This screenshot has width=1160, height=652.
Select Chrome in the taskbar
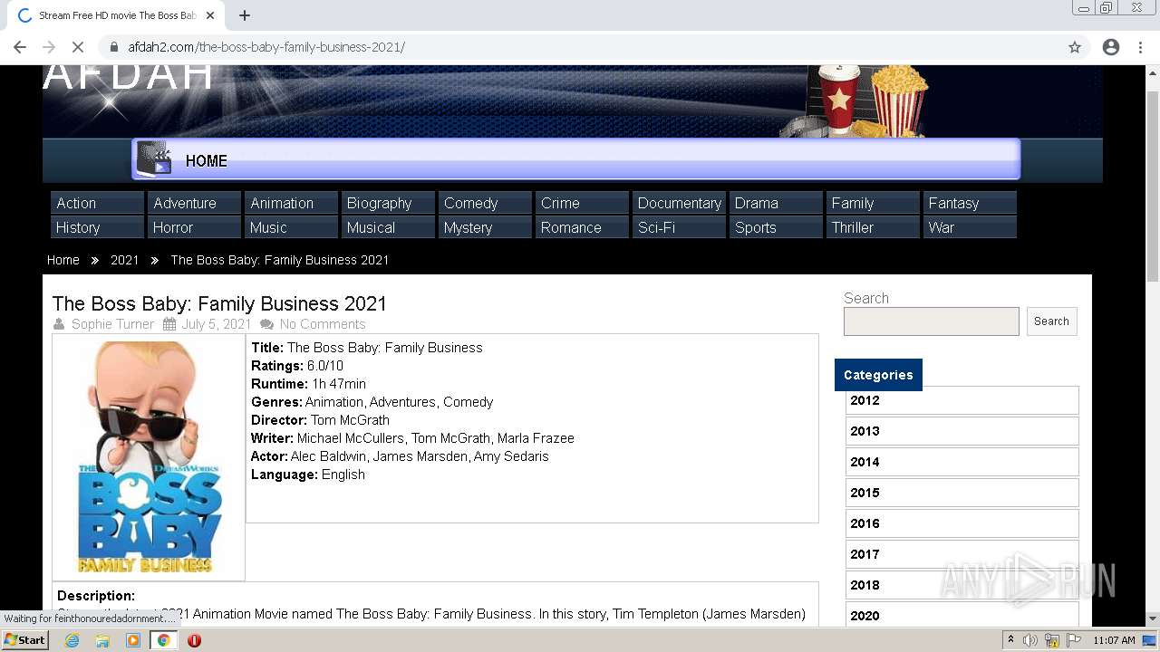pos(163,640)
